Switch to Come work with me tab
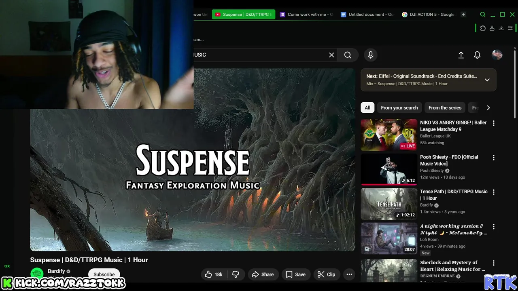This screenshot has width=518, height=291. [306, 15]
